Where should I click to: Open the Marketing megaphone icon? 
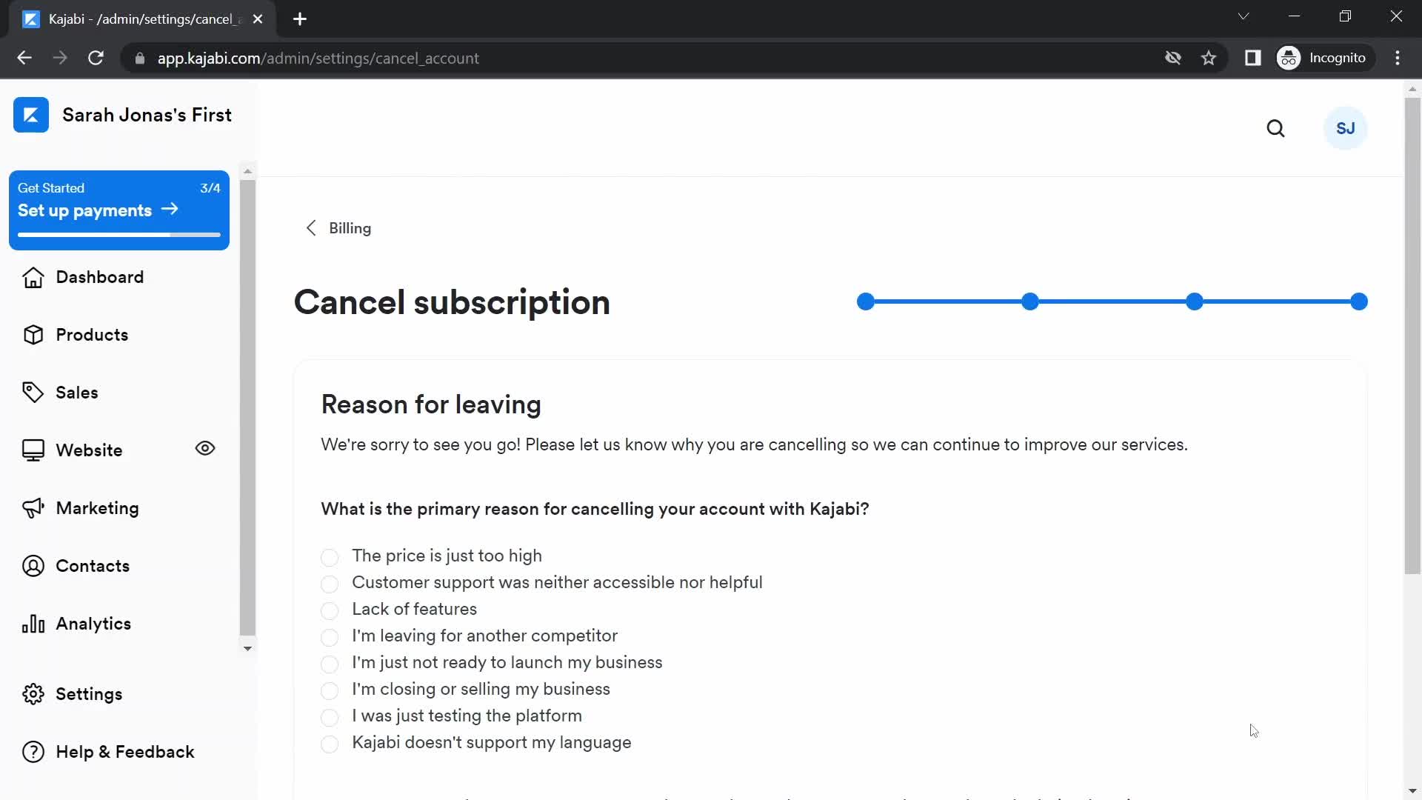point(33,508)
